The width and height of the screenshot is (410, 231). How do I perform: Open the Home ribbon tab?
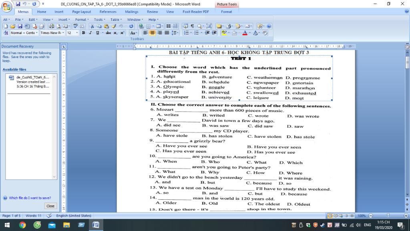pos(42,12)
